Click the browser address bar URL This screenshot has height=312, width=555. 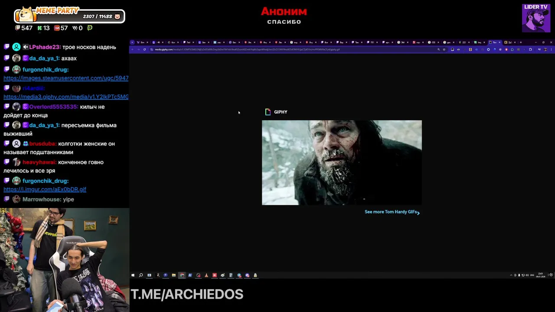tap(247, 49)
